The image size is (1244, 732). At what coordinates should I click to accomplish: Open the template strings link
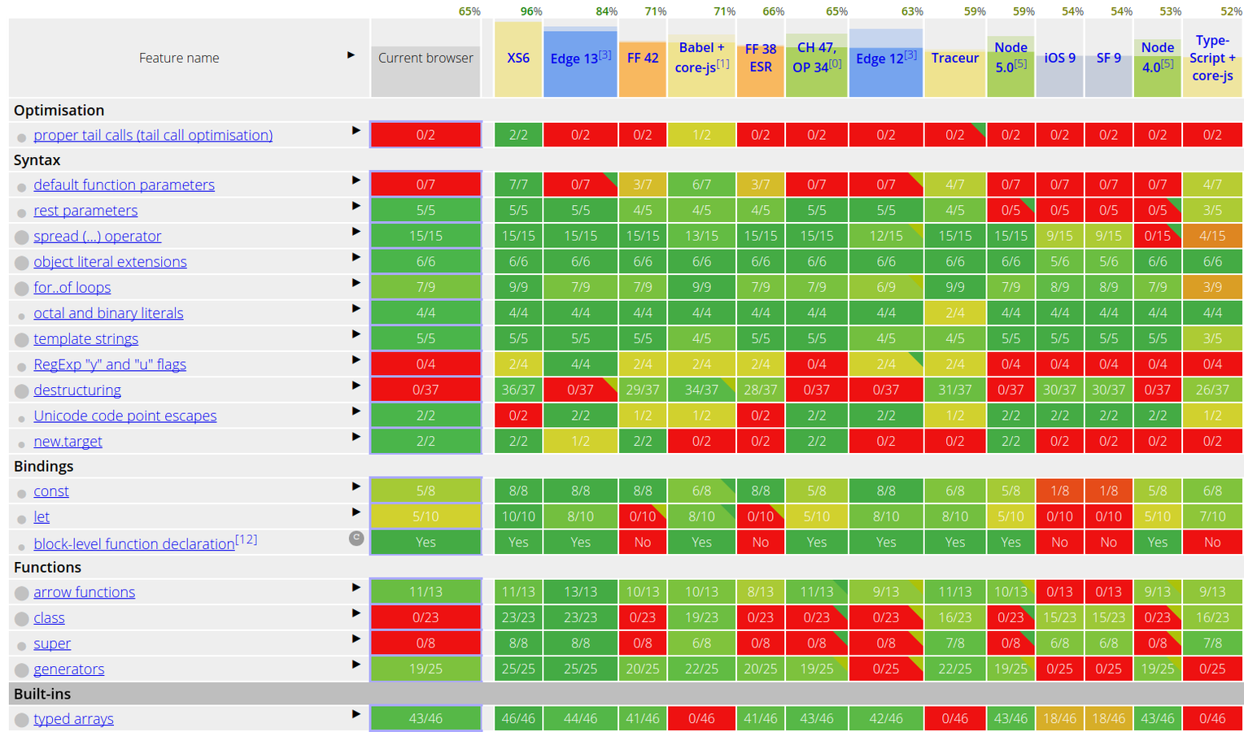tap(86, 338)
